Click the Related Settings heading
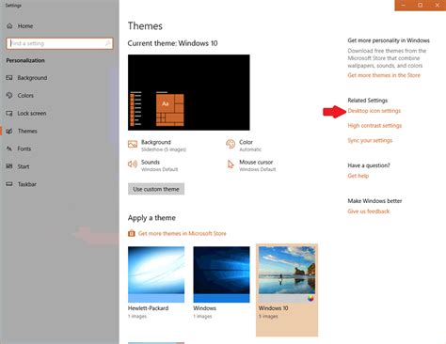This screenshot has height=344, width=446. tap(368, 101)
